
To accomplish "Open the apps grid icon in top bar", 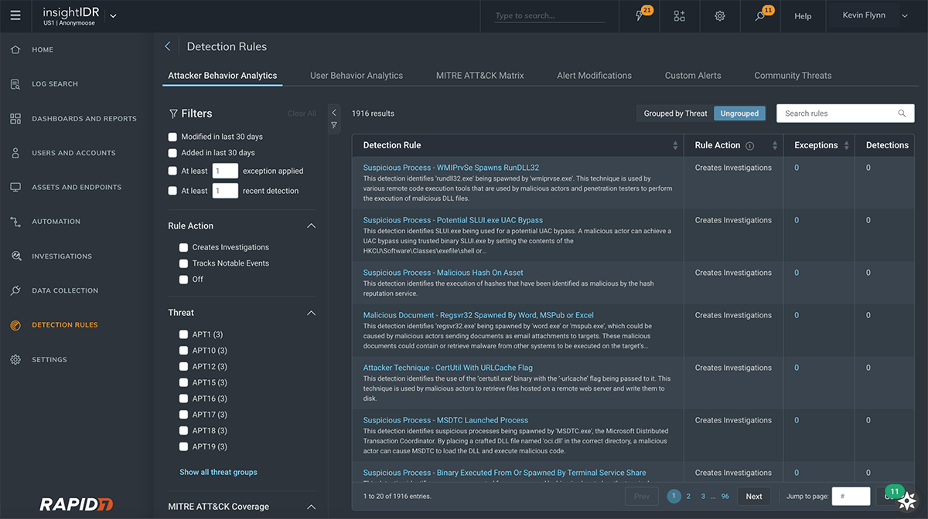I will [x=680, y=15].
